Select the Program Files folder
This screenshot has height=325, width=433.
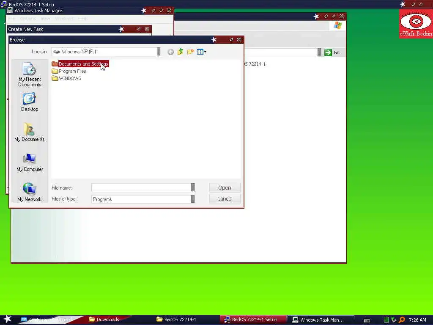click(x=69, y=71)
